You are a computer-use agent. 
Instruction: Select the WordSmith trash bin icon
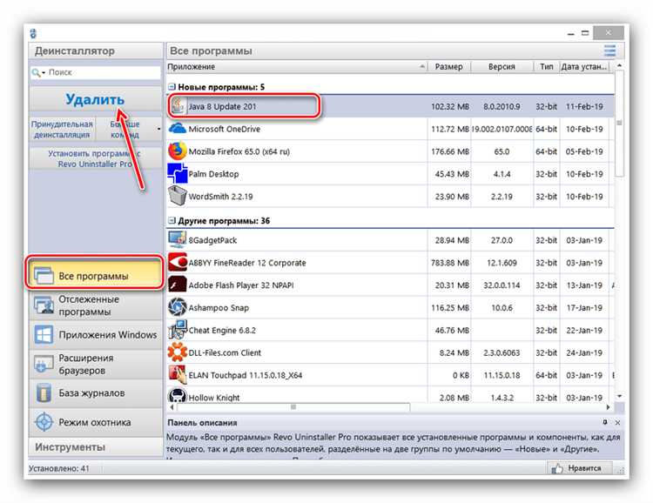[x=178, y=196]
